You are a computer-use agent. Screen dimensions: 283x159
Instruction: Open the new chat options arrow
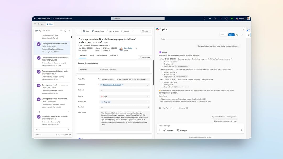coord(233,35)
